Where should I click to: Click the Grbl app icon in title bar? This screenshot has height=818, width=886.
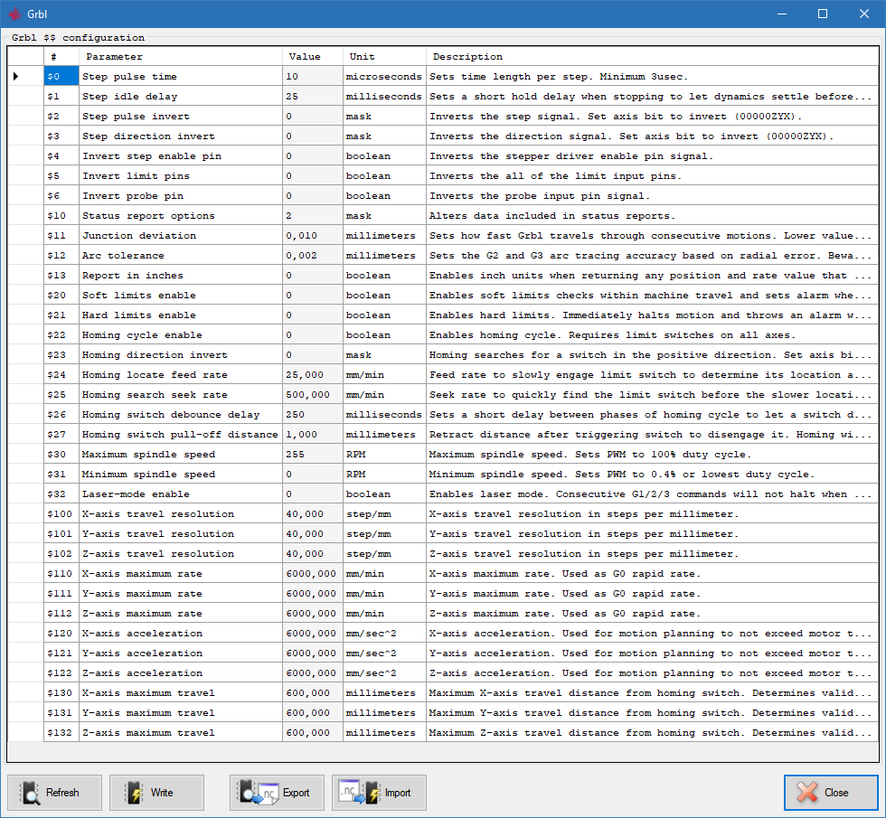[x=14, y=14]
